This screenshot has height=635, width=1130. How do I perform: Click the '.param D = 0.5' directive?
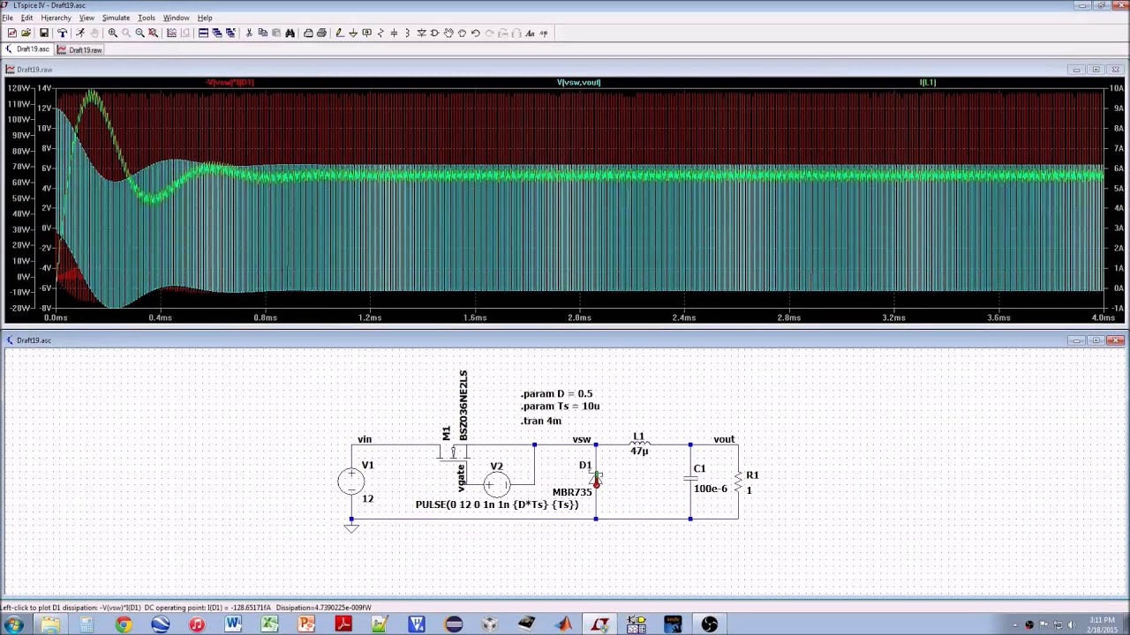pos(556,394)
